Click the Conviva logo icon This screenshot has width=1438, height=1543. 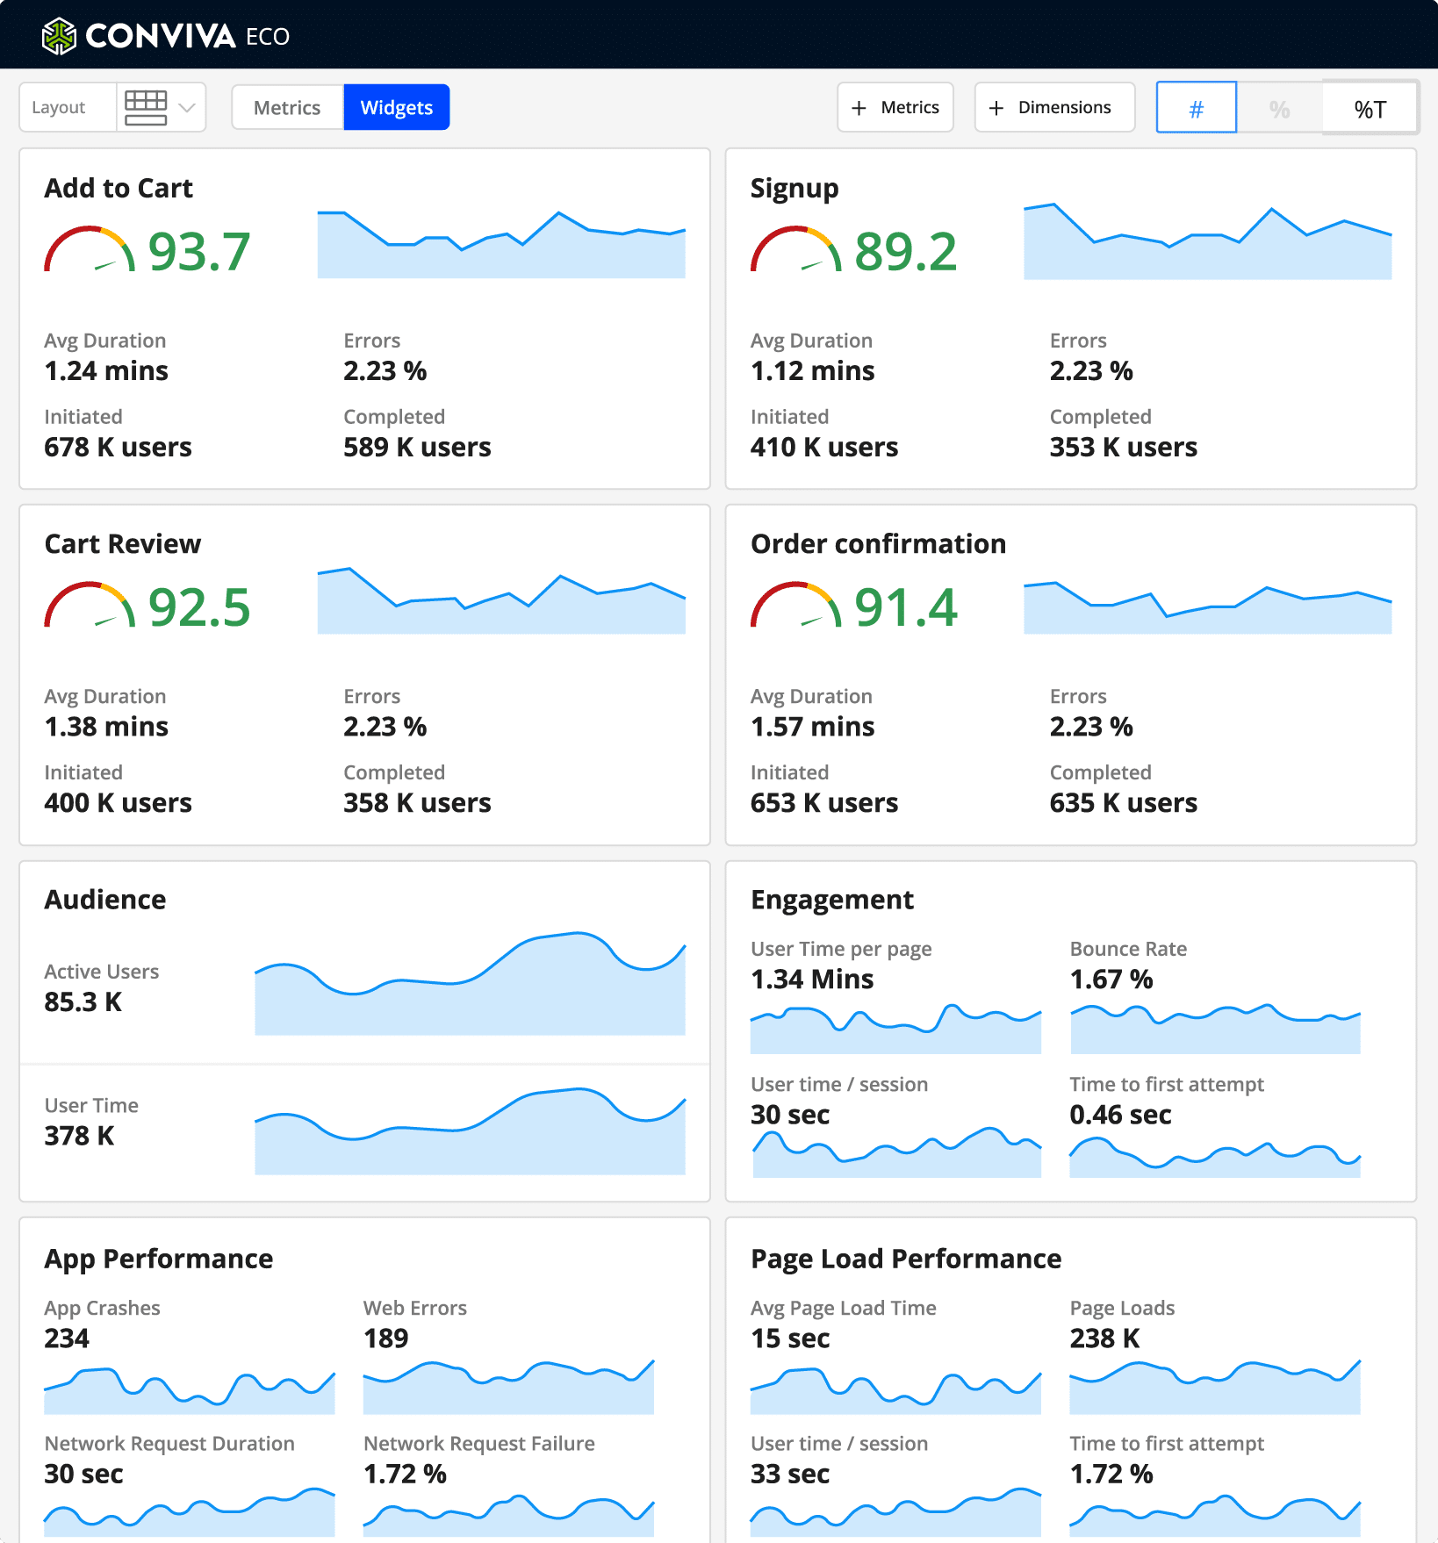tap(60, 36)
